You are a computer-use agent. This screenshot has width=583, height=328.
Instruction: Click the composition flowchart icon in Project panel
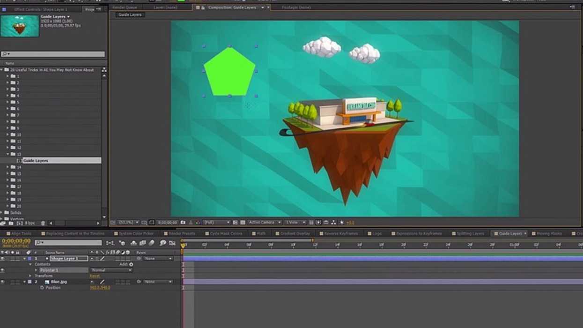[x=104, y=70]
